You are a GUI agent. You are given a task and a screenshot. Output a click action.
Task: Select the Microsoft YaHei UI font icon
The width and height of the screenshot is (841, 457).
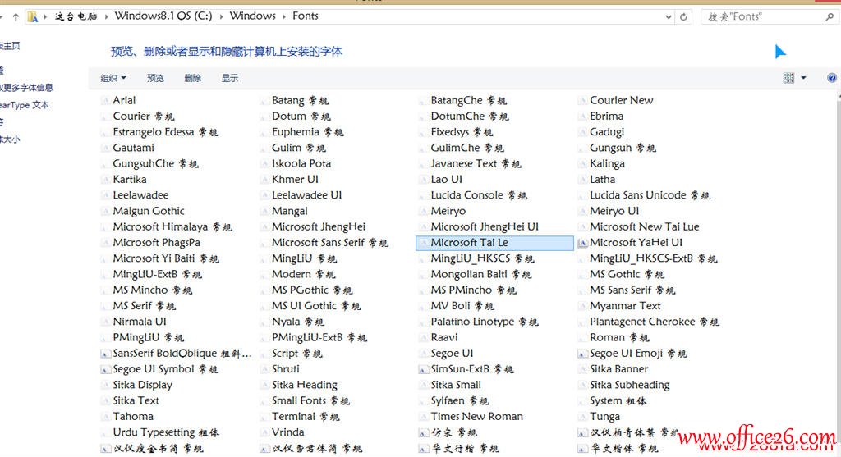(582, 243)
